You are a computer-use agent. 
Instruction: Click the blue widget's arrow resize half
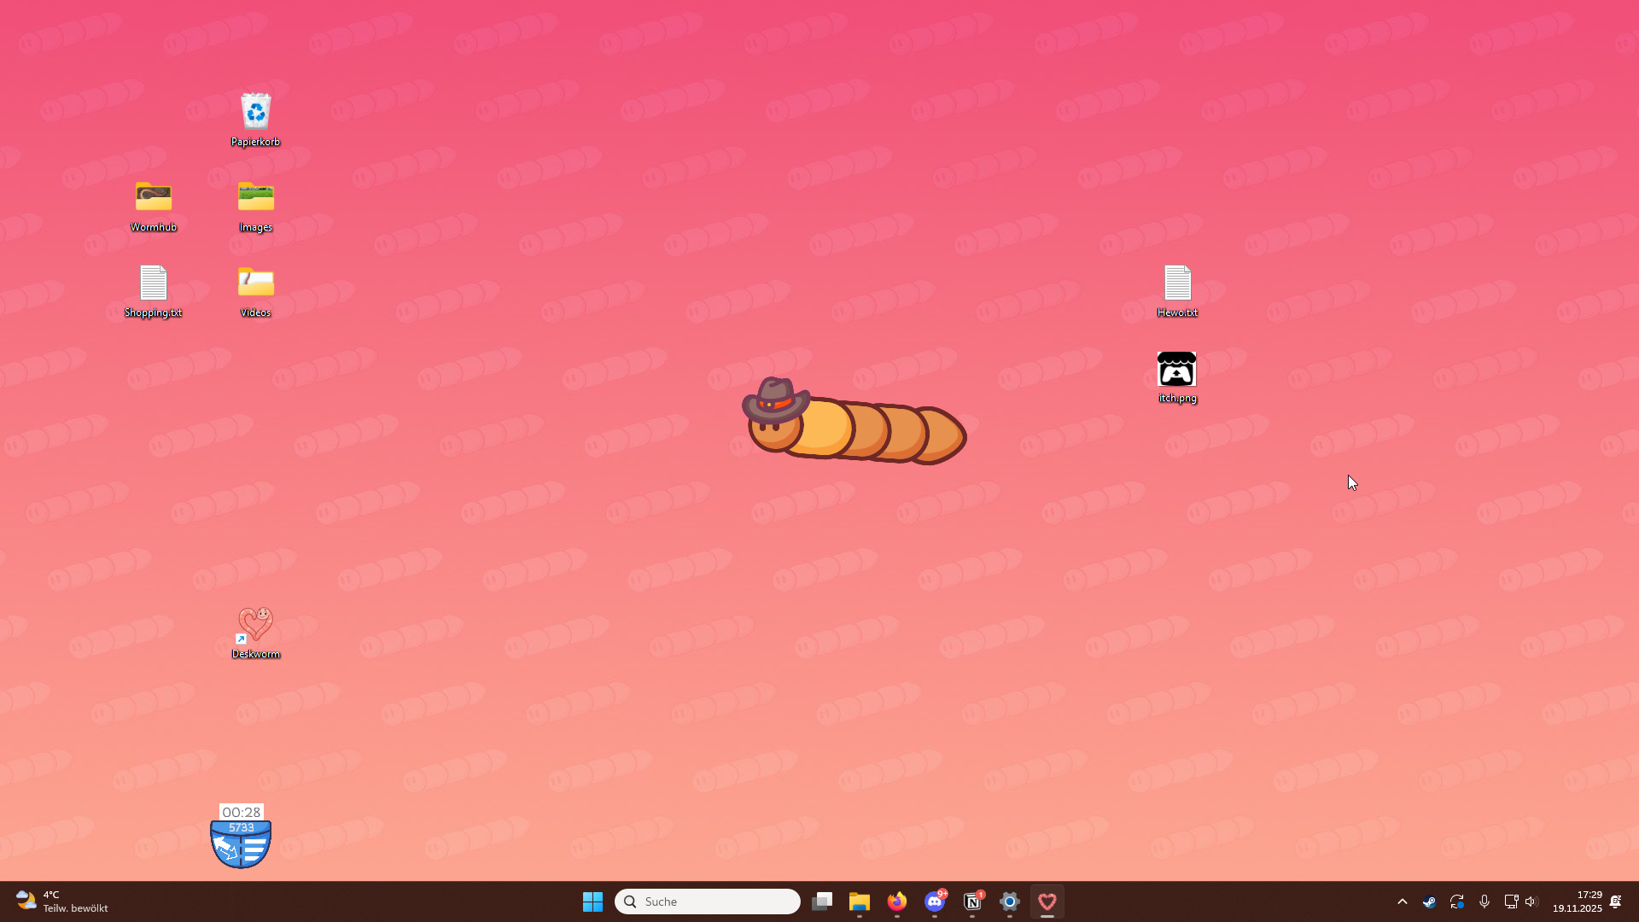(x=226, y=849)
